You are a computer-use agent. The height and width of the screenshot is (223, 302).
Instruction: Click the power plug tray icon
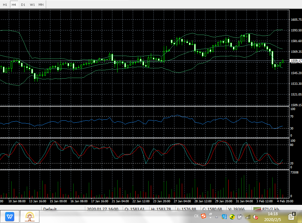[x=240, y=217]
